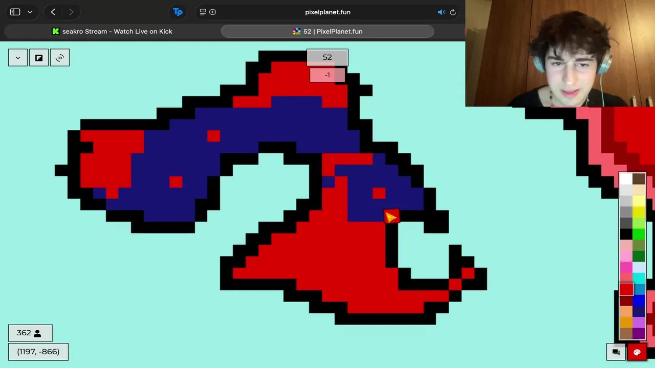
Task: Copy coordinates (1197, -866)
Action: [x=38, y=352]
